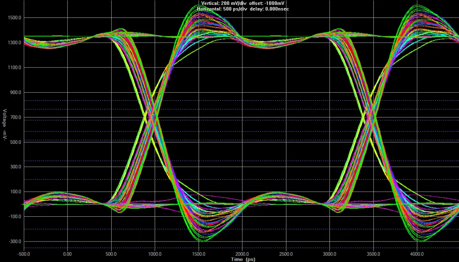This screenshot has width=459, height=262.
Task: Click the 4000.0 time axis label
Action: 417,254
